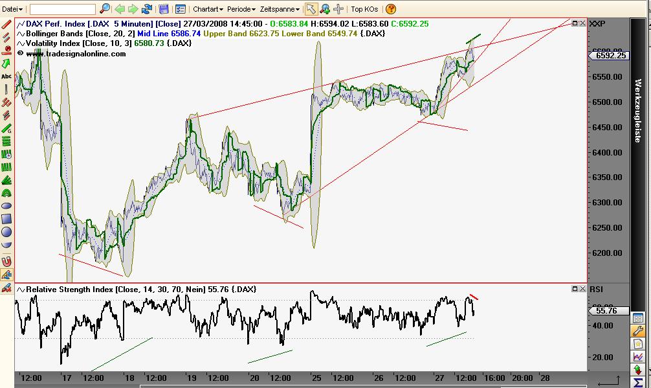The width and height of the screenshot is (651, 388).
Task: Select the red circle stop-marker tool
Action: point(6,51)
